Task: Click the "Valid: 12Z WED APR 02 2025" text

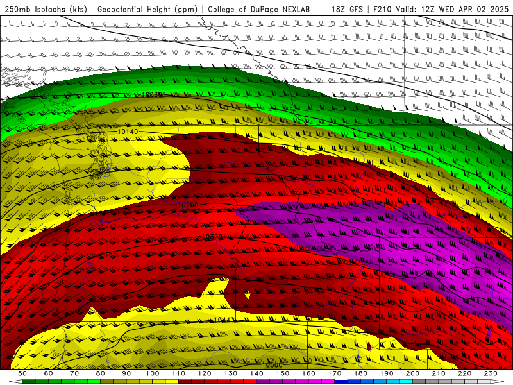Action: (x=452, y=10)
